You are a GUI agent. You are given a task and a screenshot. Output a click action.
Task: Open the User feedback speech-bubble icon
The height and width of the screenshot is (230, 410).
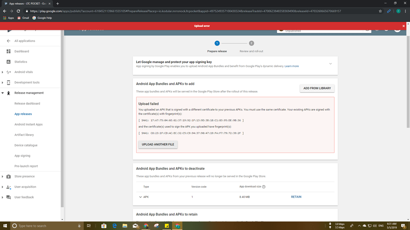pos(8,197)
